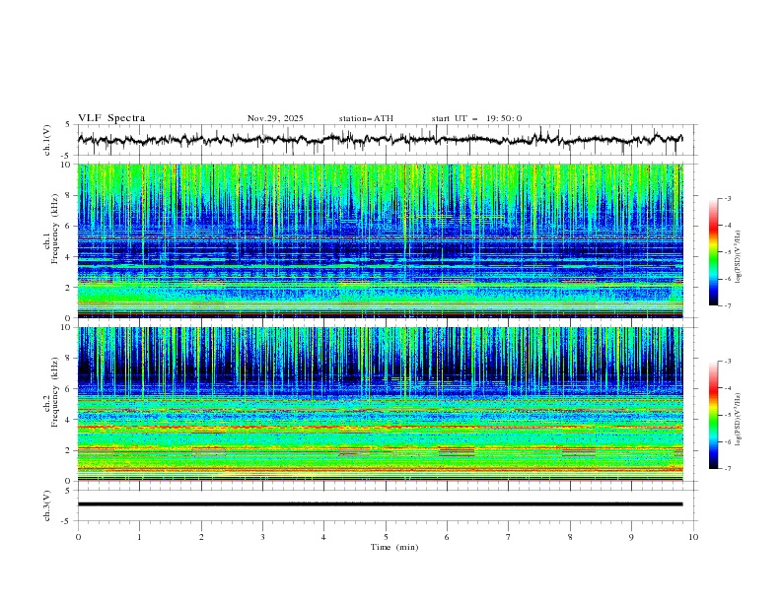
Task: Click the "2" tick on time axis
Action: [201, 537]
